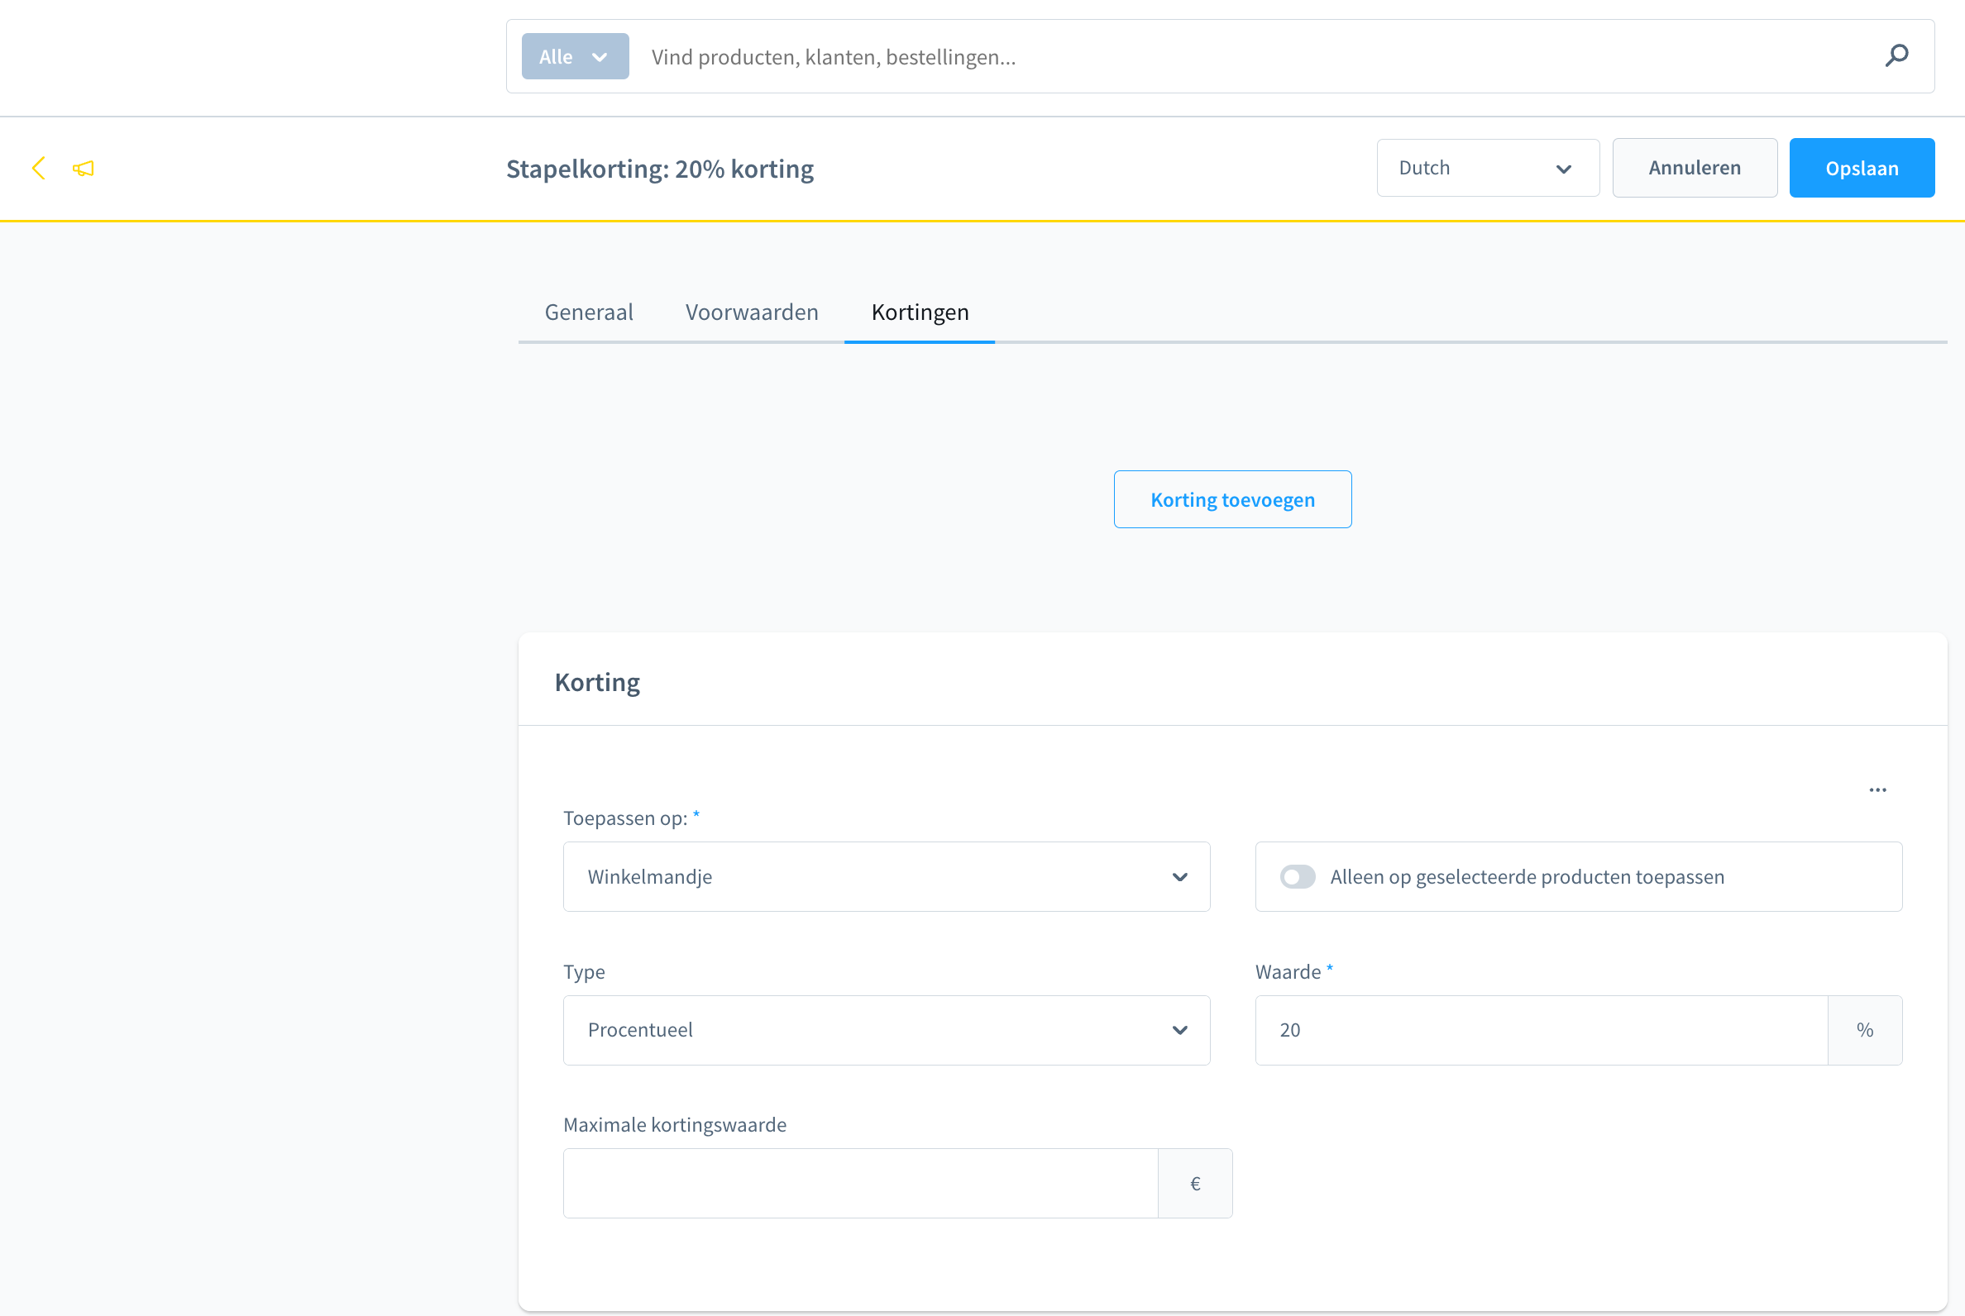The height and width of the screenshot is (1316, 1965).
Task: Open the three-dot discount context menu
Action: click(x=1877, y=789)
